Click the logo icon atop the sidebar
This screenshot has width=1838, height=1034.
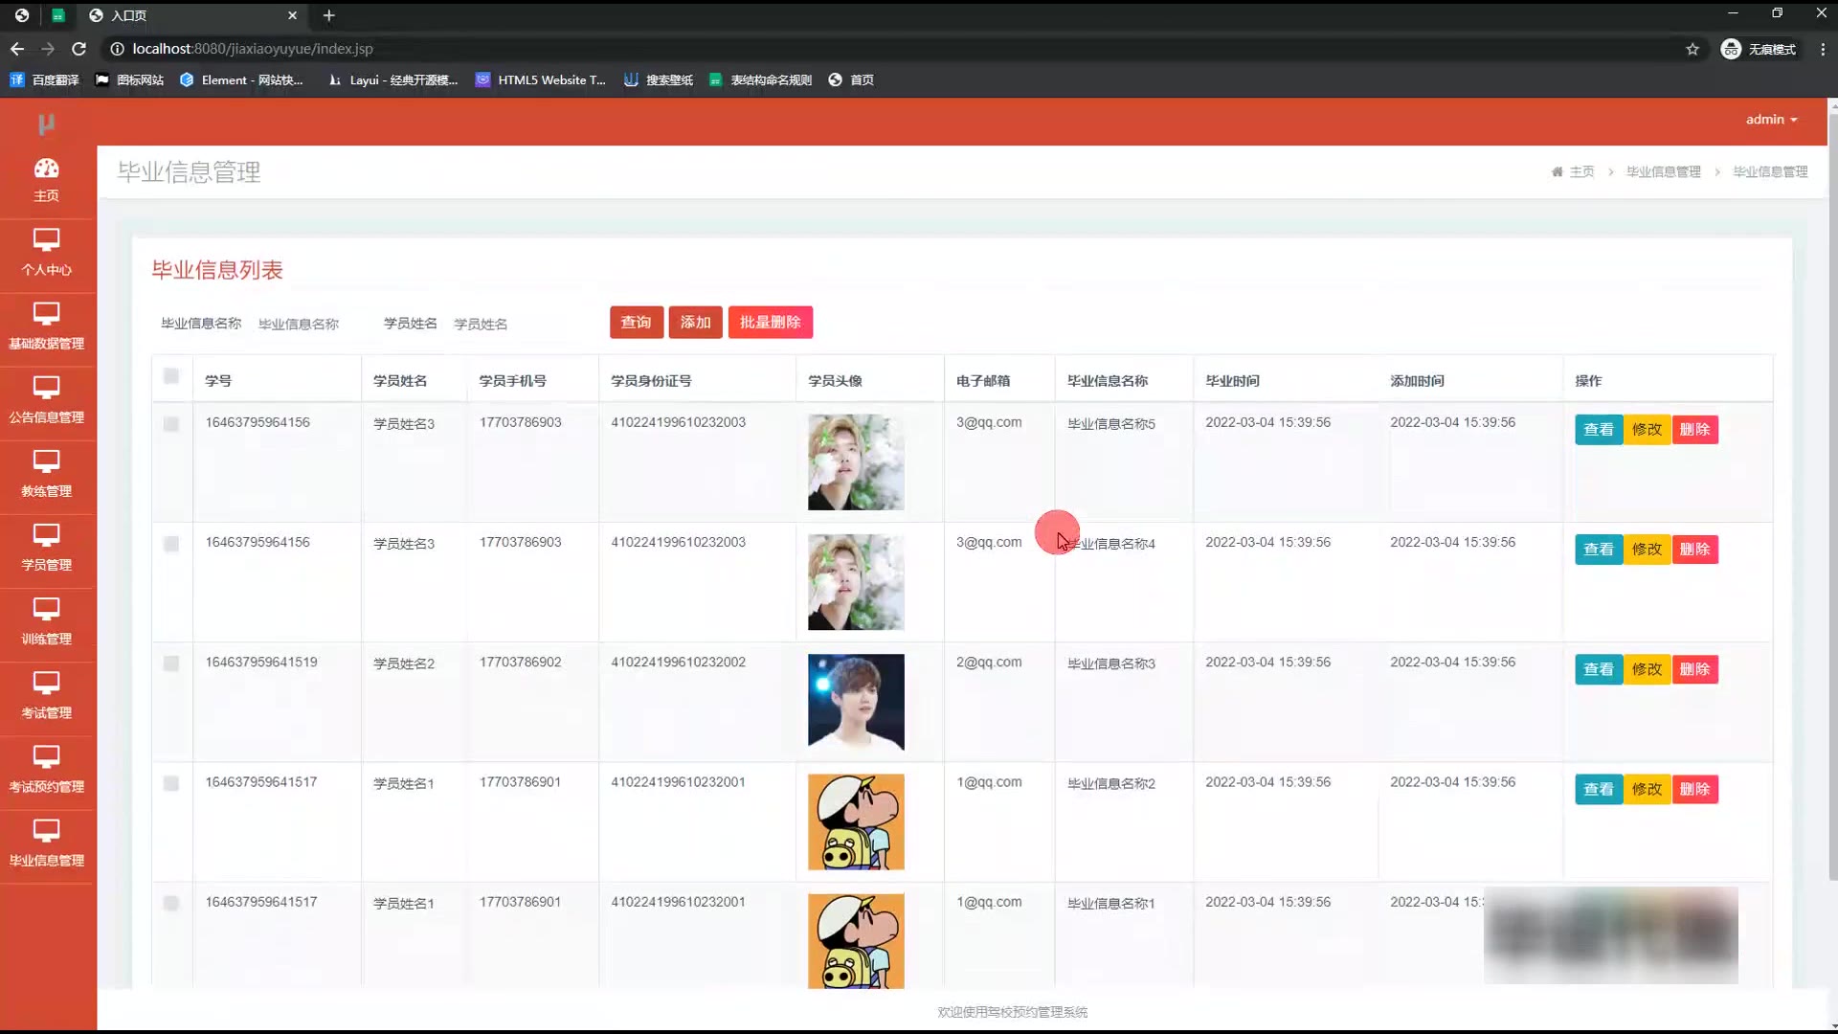(46, 124)
